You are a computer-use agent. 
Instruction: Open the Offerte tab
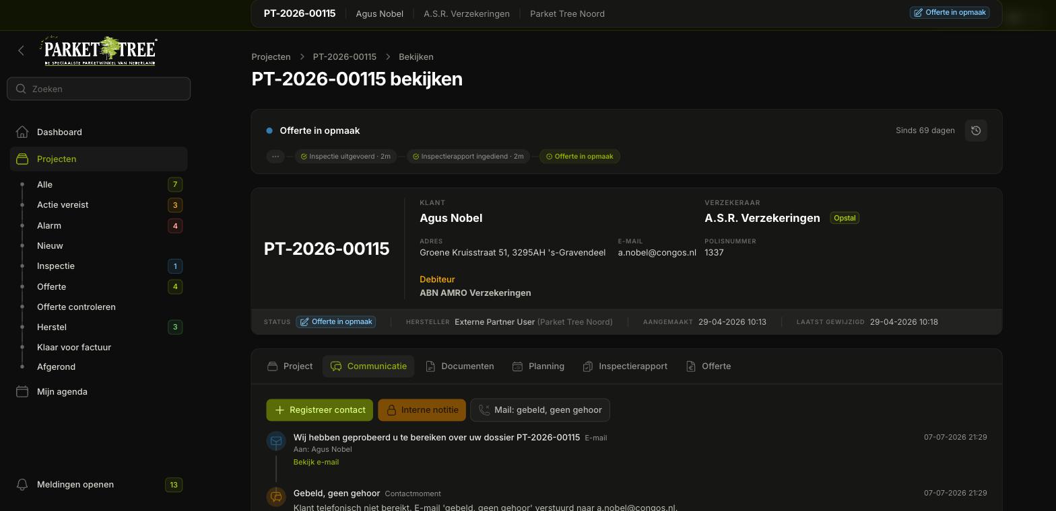click(x=708, y=366)
